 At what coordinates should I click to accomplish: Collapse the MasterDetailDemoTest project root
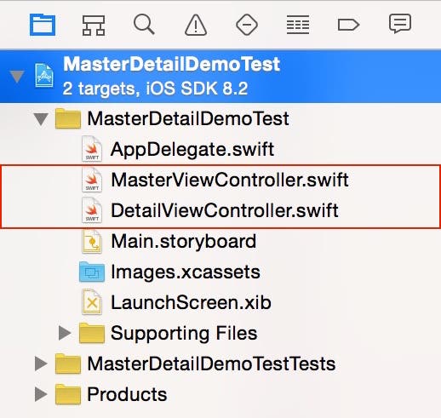pos(17,77)
